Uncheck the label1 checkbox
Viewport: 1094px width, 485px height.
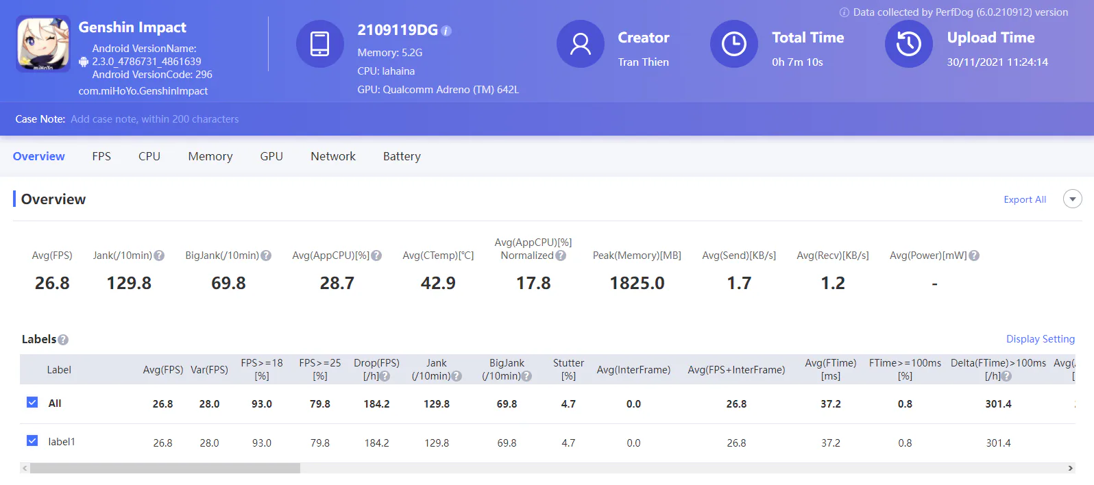coord(32,440)
